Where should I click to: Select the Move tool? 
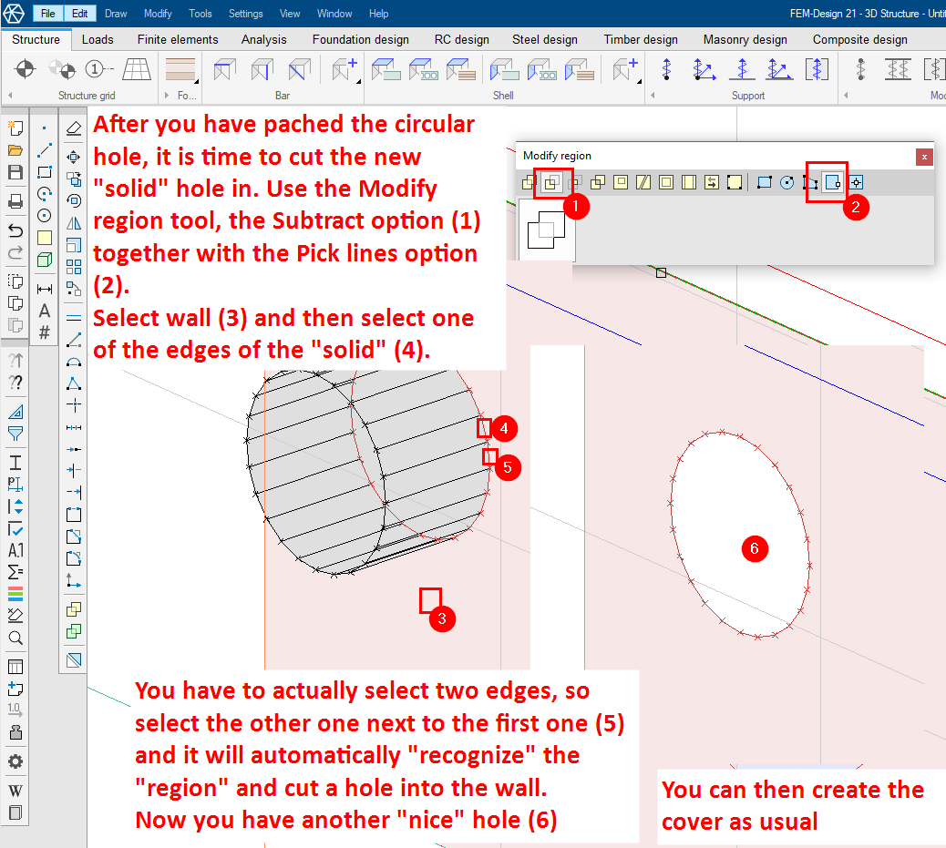click(74, 157)
